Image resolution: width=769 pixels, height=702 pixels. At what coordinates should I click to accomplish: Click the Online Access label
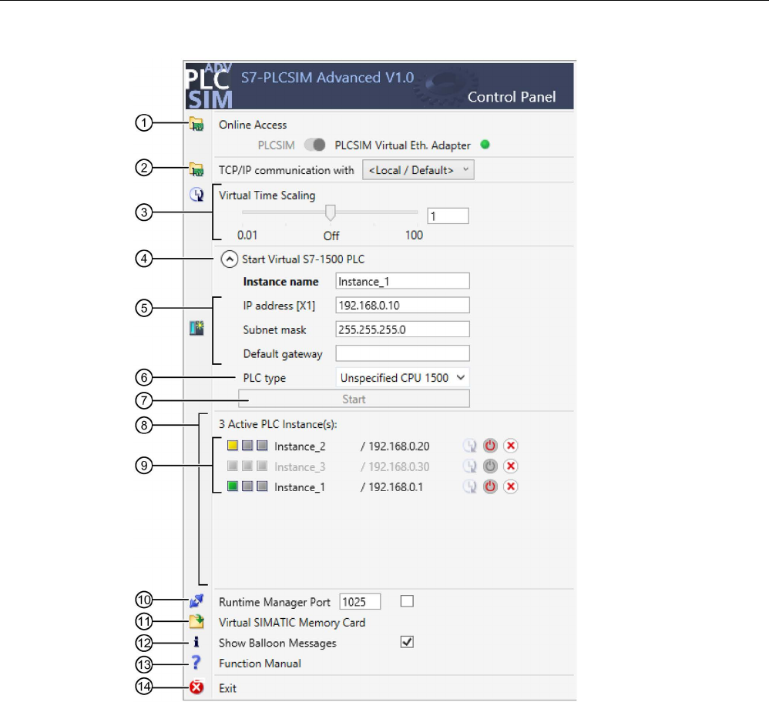(253, 125)
